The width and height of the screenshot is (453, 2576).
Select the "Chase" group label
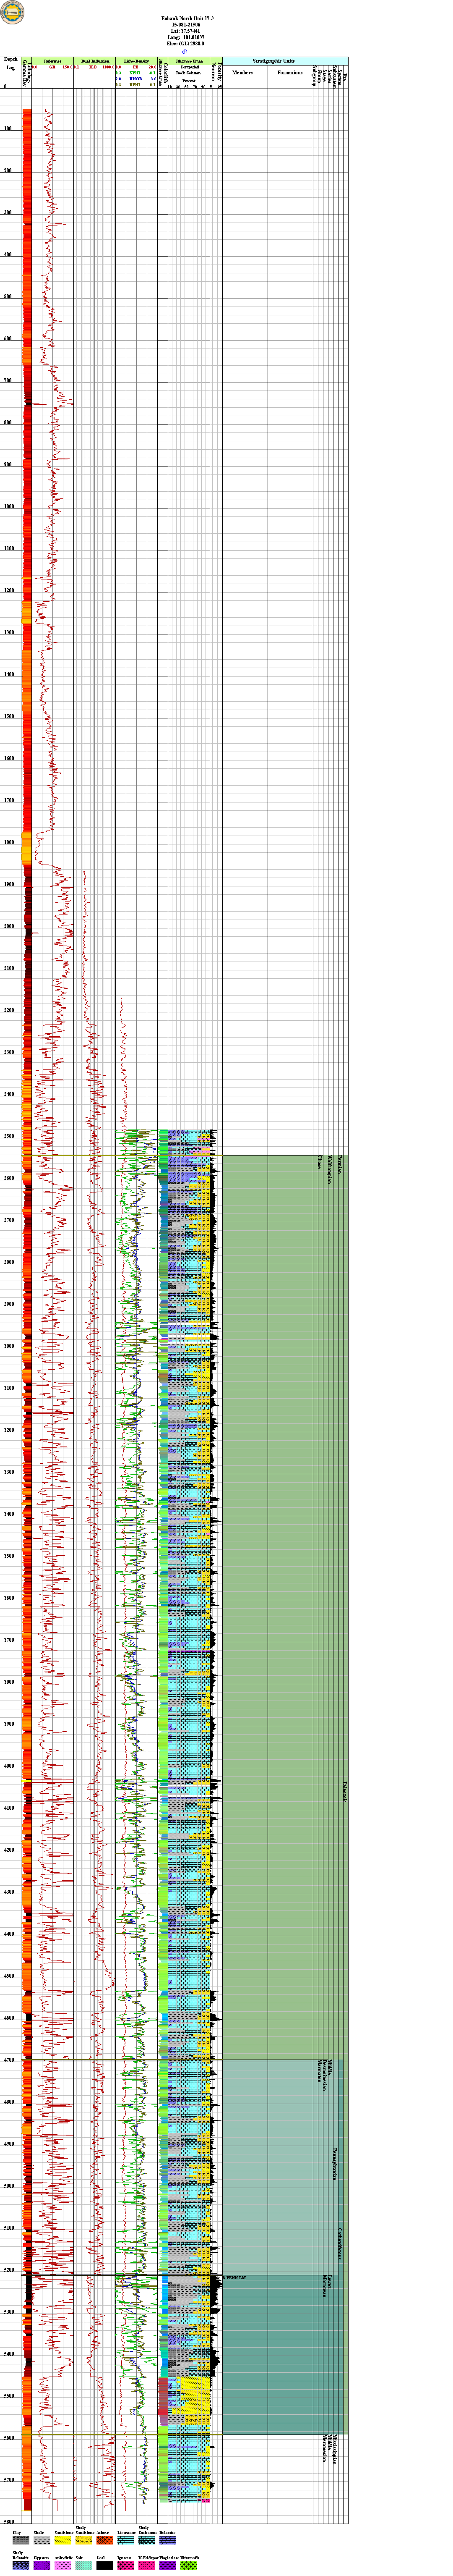pyautogui.click(x=320, y=1162)
